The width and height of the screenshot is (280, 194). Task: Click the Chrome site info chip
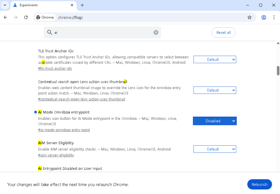(x=45, y=17)
